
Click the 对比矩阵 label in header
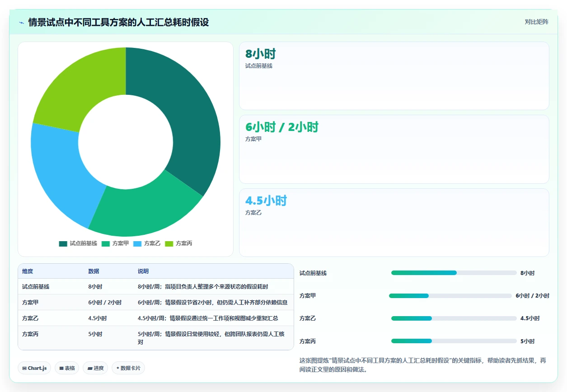point(536,22)
